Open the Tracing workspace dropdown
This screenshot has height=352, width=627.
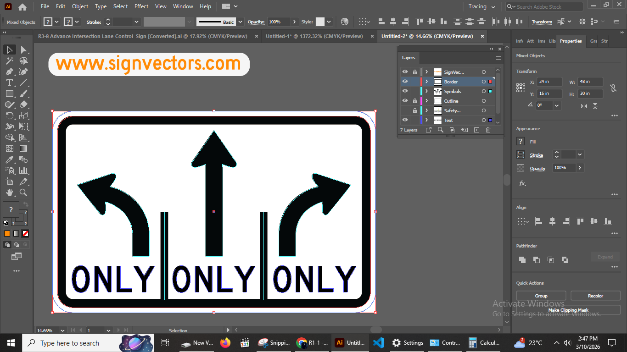pyautogui.click(x=482, y=7)
